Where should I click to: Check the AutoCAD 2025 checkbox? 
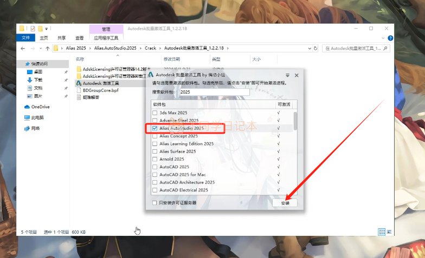(x=155, y=167)
